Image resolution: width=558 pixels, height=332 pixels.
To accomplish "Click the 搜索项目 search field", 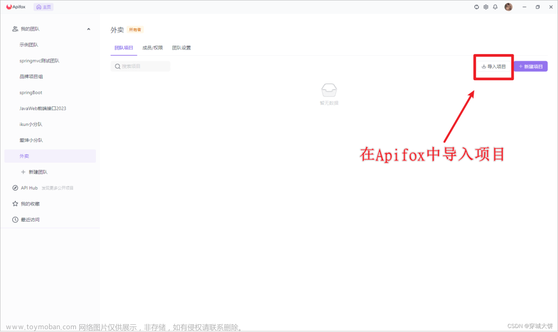I will pyautogui.click(x=140, y=66).
